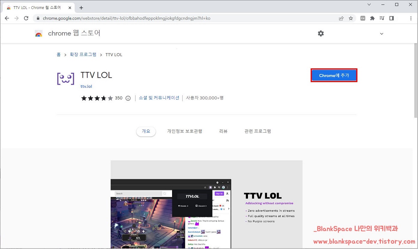
Task: Reload the page
Action: [26, 18]
